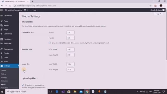Toggle Organize my uploads into folders
Screen dimensions: 167x94
click(23, 85)
